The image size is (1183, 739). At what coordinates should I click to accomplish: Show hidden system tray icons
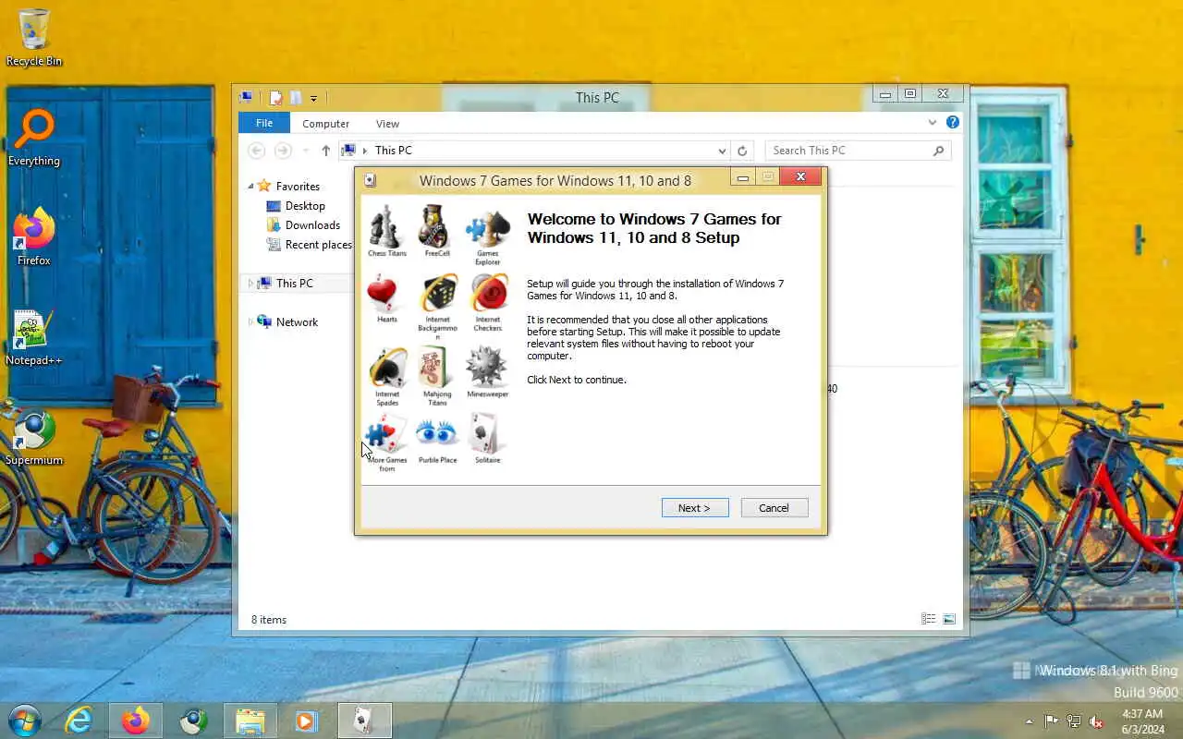point(1030,721)
